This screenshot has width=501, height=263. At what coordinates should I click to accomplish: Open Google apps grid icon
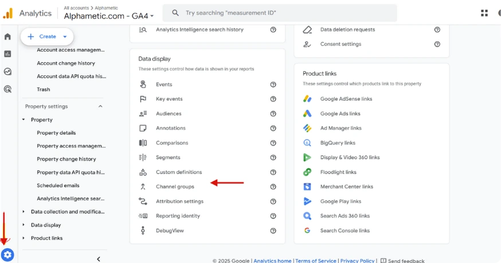(484, 13)
